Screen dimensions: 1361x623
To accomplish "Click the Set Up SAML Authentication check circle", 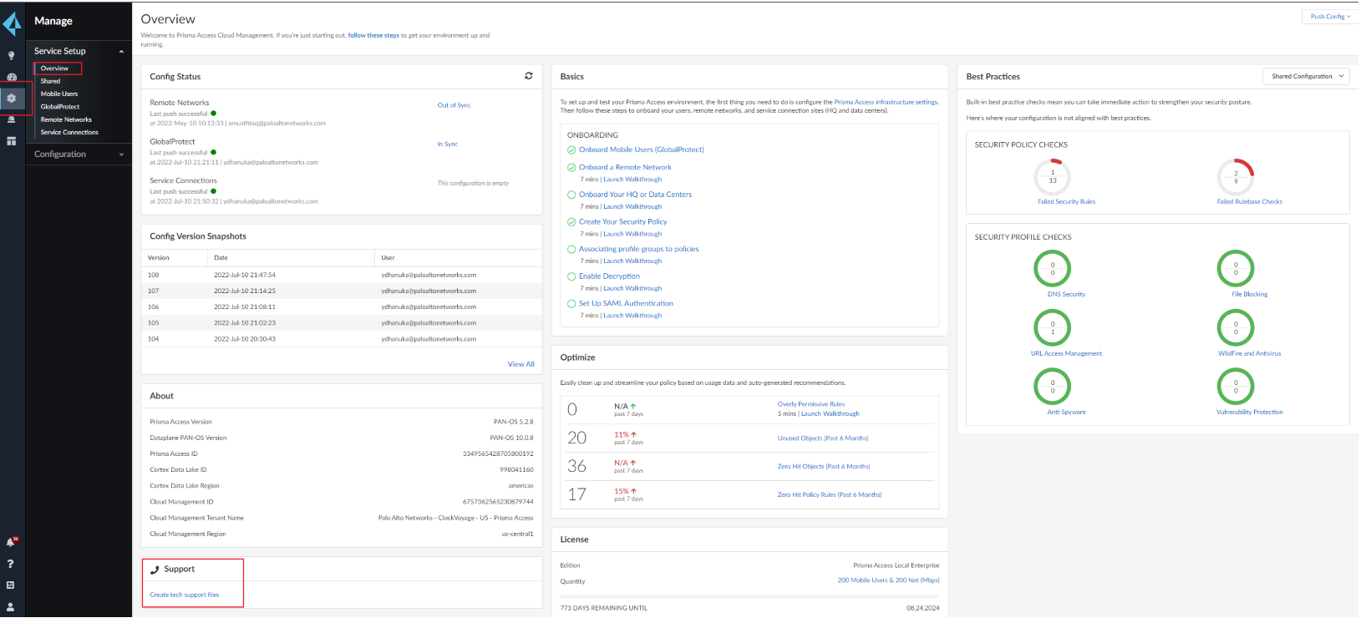I will coord(571,304).
